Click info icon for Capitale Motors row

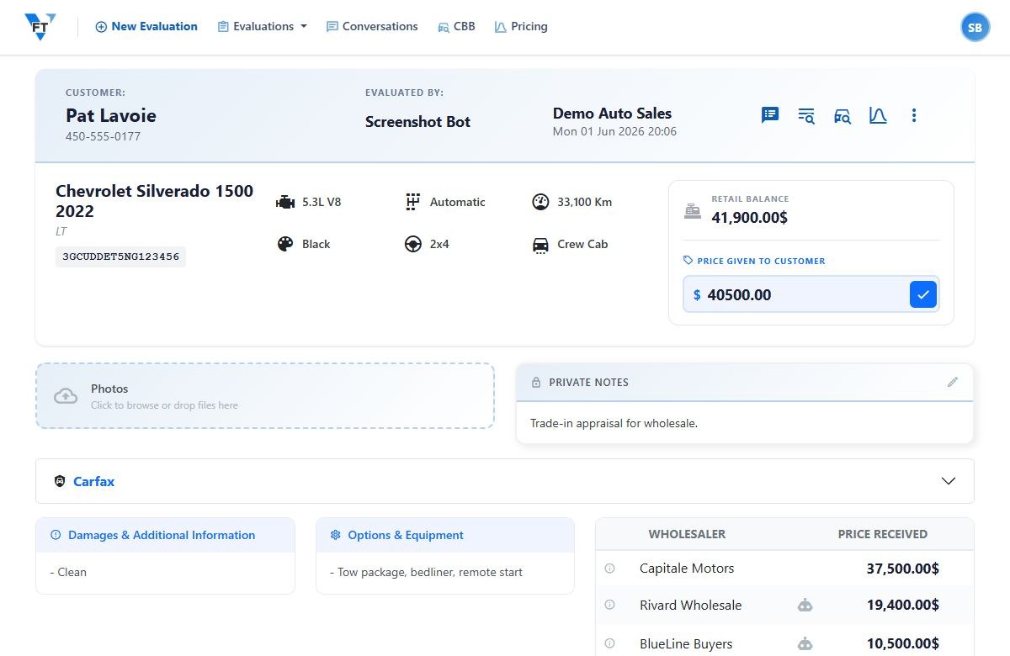[610, 569]
